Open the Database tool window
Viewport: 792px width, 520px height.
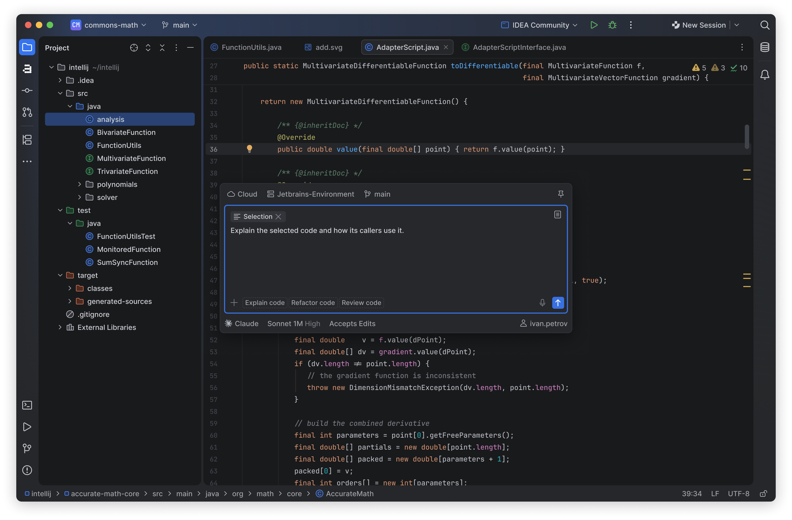765,47
